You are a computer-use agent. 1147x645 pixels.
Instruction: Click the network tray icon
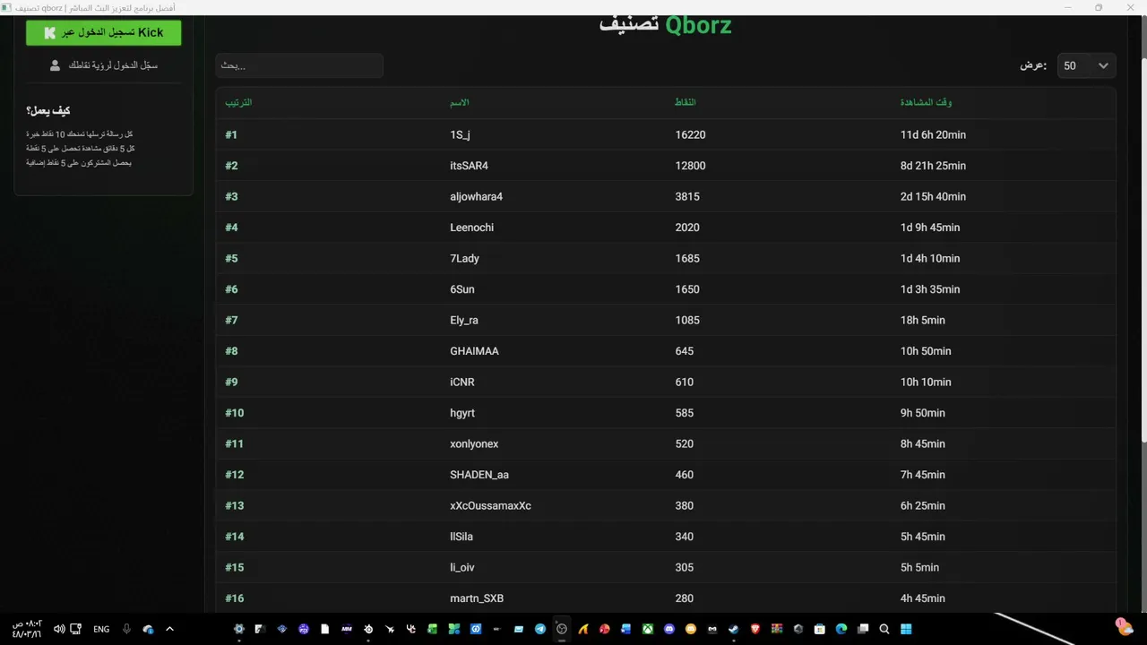[x=75, y=629]
